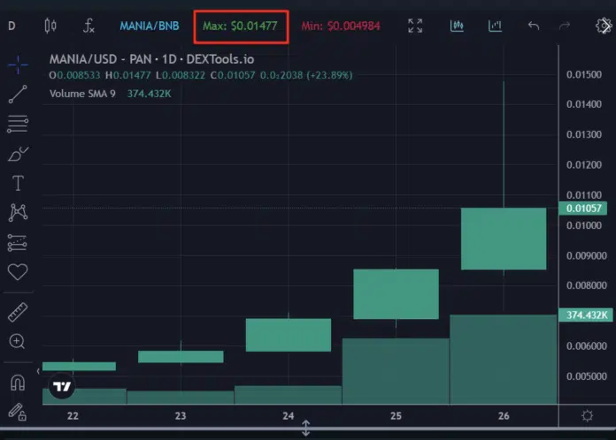This screenshot has width=616, height=440.
Task: Toggle lock all drawing tools
Action: click(18, 412)
